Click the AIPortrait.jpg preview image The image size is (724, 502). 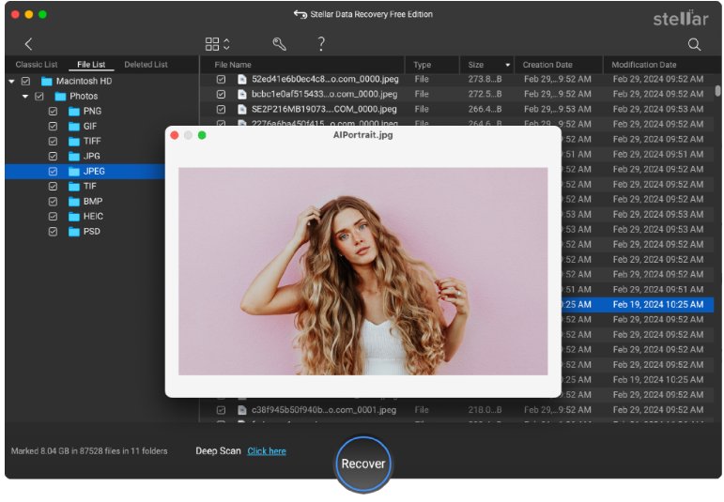362,271
